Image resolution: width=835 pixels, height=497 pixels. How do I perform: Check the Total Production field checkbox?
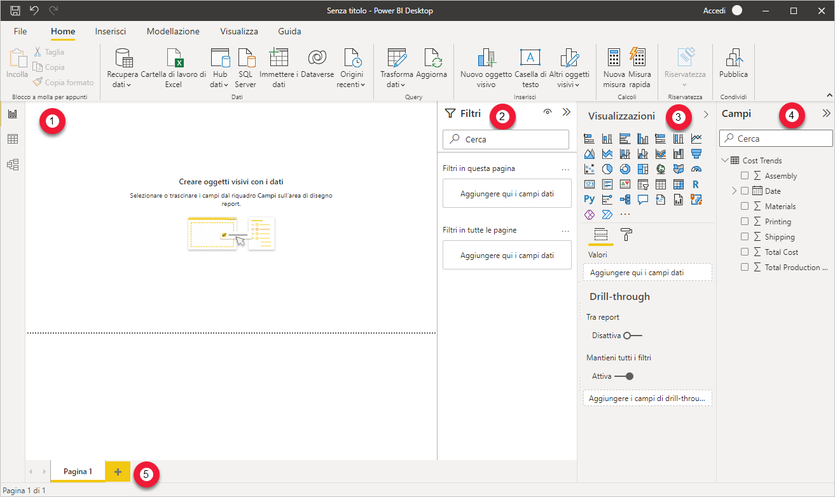pos(745,268)
